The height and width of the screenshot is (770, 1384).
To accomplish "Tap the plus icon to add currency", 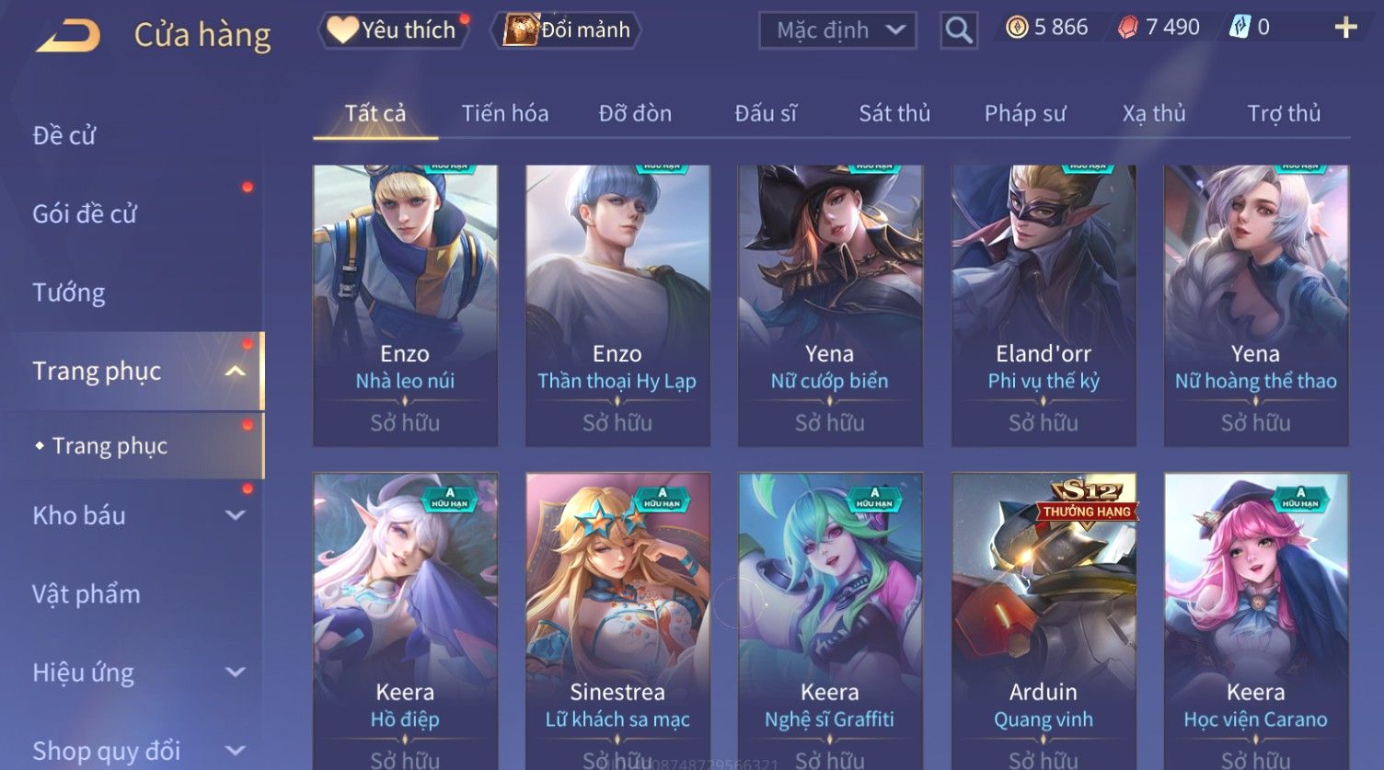I will coord(1345,28).
